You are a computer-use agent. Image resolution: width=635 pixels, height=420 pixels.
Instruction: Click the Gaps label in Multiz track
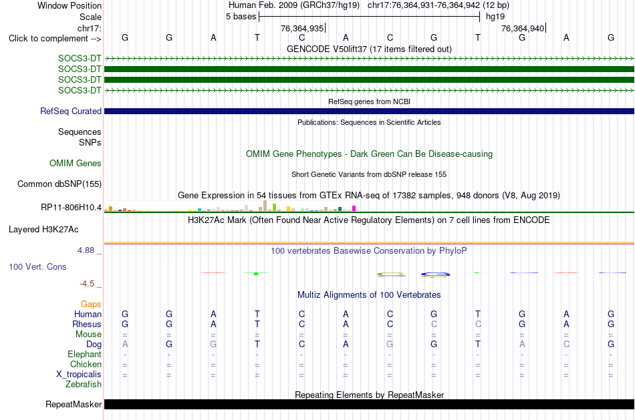[91, 304]
